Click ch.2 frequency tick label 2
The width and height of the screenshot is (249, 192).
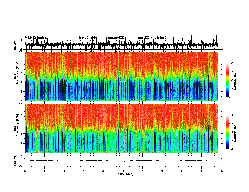coord(22,143)
